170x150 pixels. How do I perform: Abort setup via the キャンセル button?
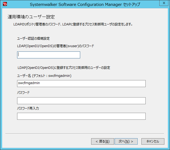click(x=153, y=141)
